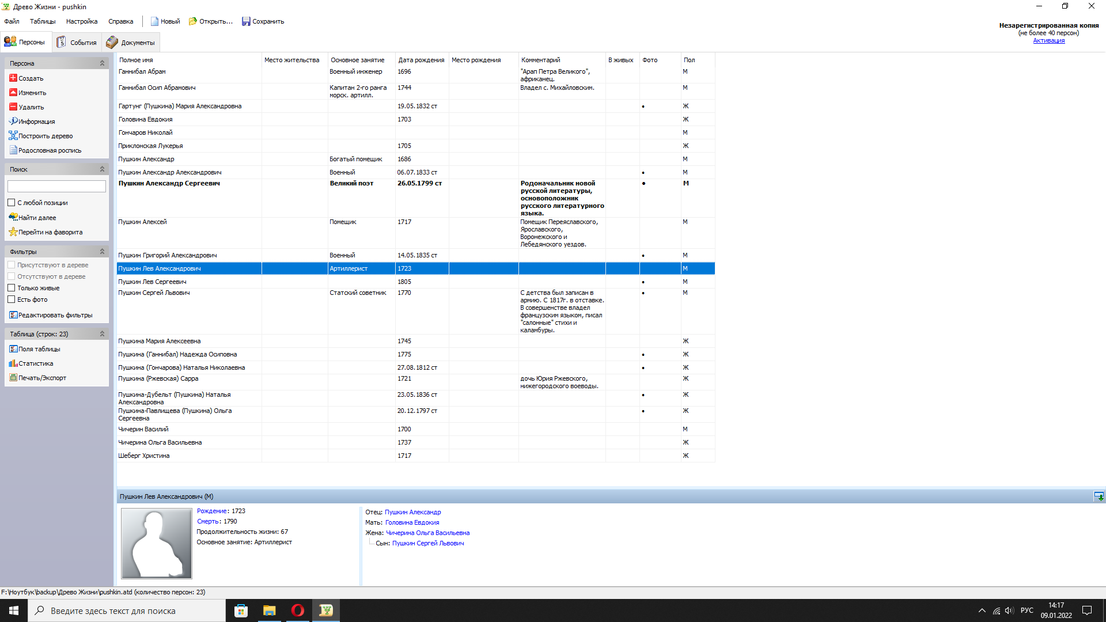Click the Поля таблицы icon
The height and width of the screenshot is (622, 1106).
point(13,348)
